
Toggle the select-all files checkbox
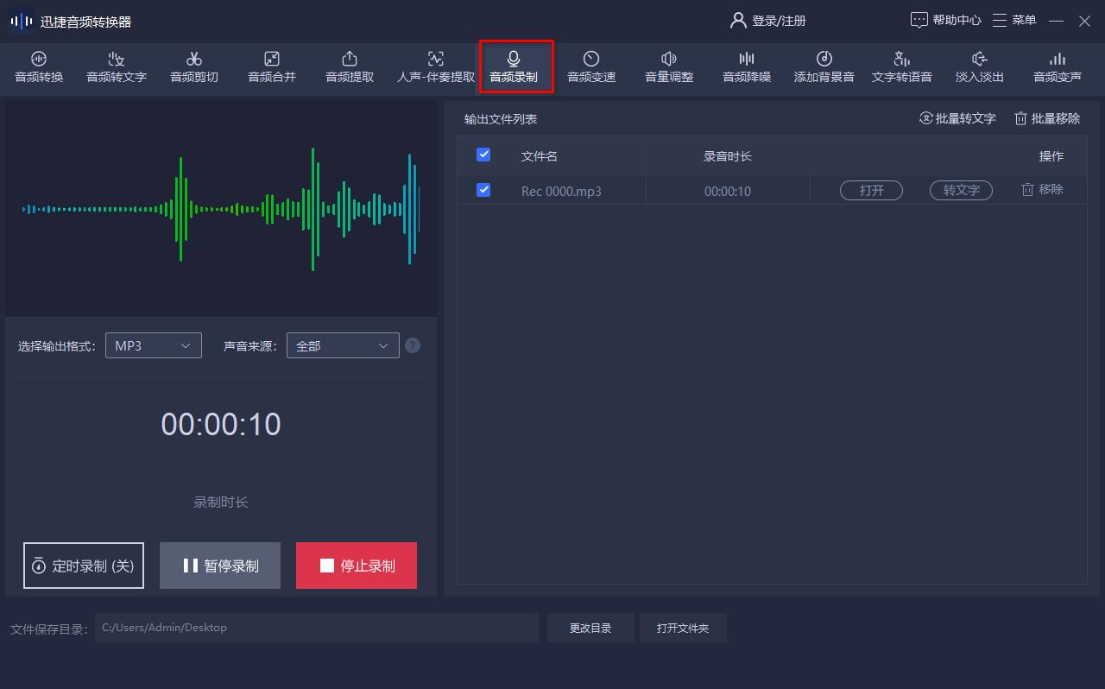coord(483,155)
